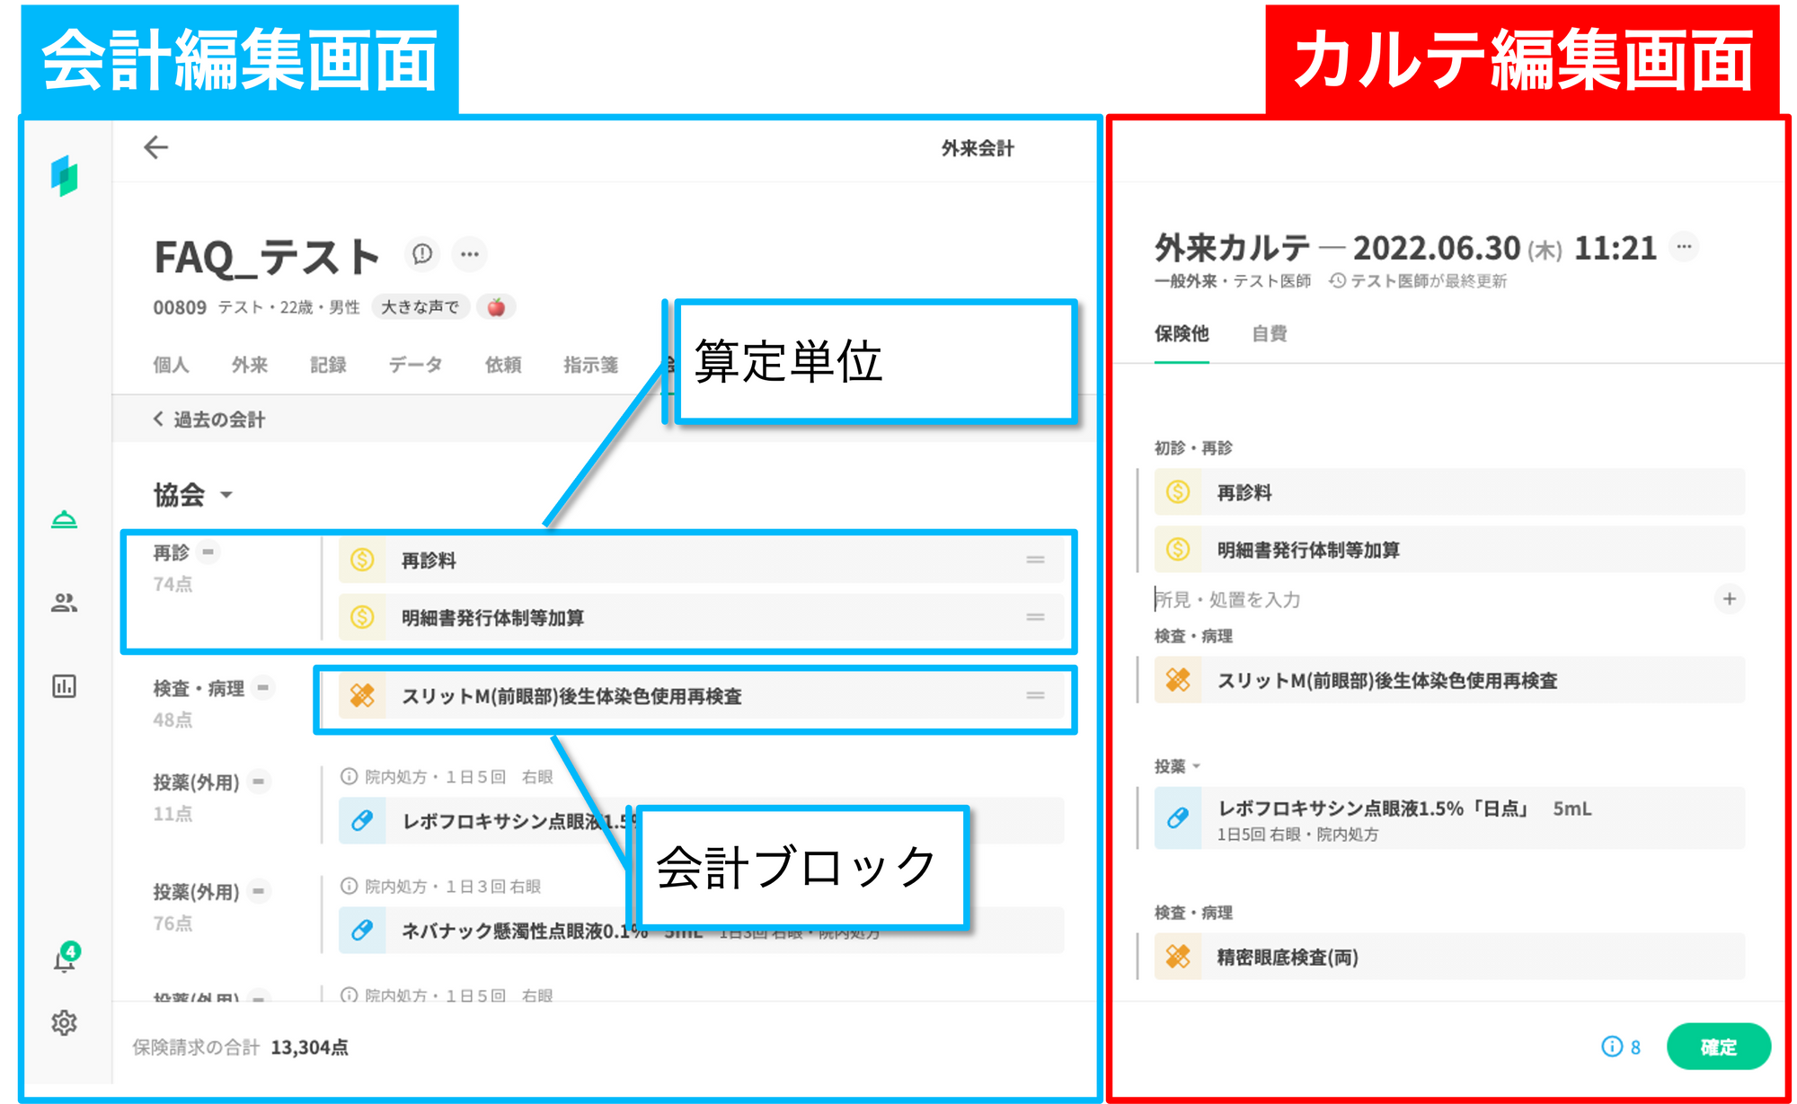
Task: Click the plus icon in findings field
Action: click(x=1729, y=598)
